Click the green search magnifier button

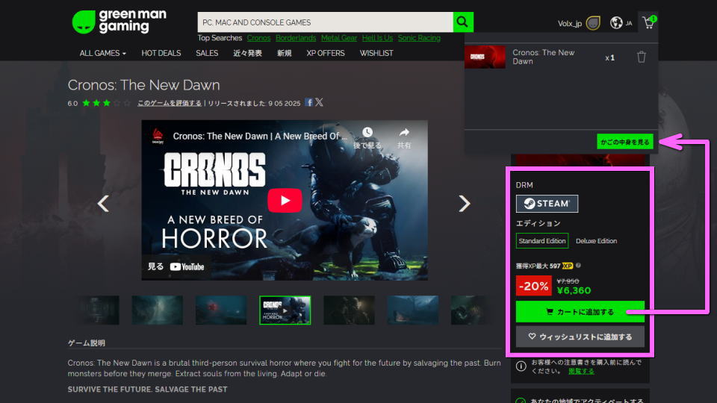click(x=463, y=22)
